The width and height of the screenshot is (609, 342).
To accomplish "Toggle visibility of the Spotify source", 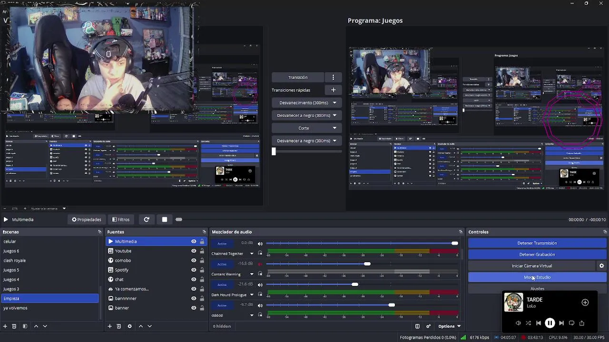I will point(194,270).
